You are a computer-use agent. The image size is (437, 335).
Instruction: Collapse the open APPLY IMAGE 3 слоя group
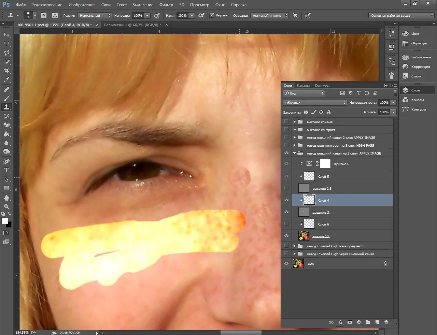point(294,153)
